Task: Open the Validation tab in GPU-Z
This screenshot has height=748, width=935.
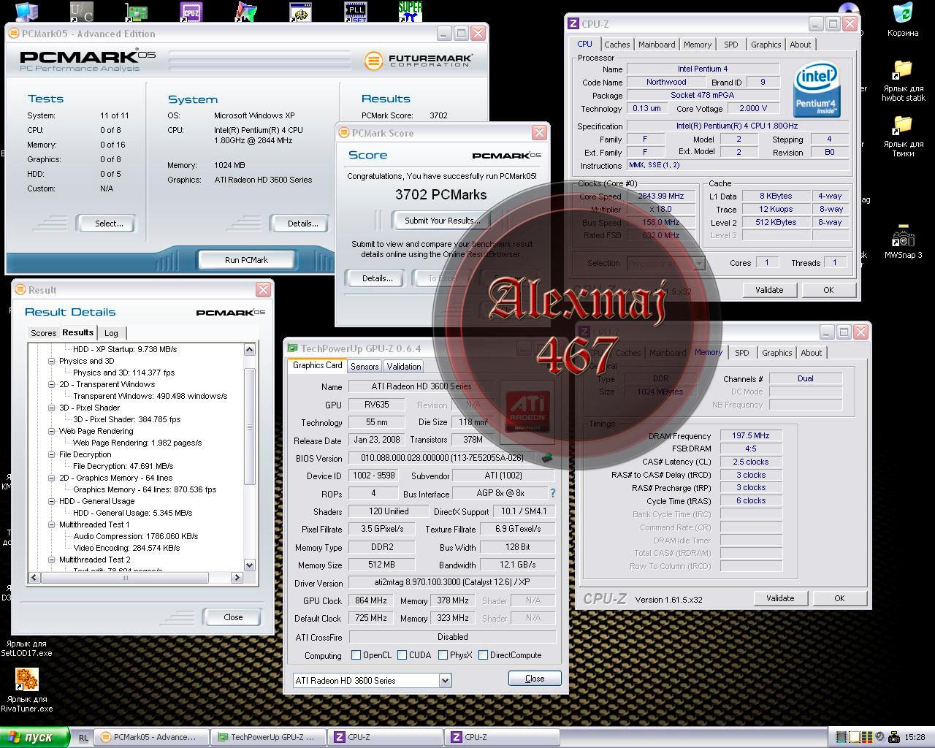Action: tap(404, 367)
